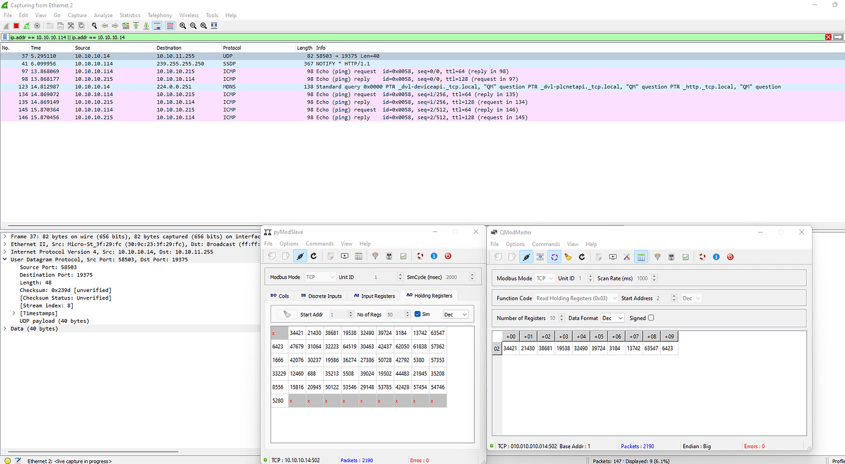Toggle Wireshark colorize packet list icon
845x464 pixels.
(170, 26)
